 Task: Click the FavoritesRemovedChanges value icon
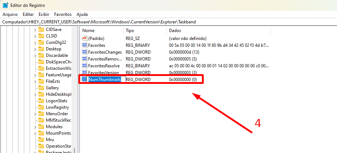coord(85,59)
